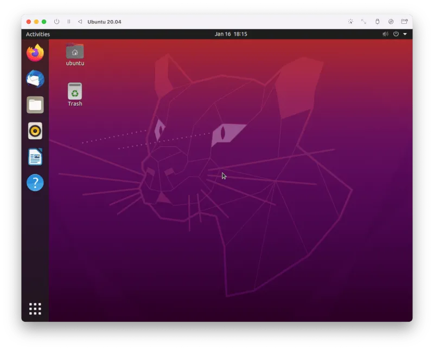The image size is (434, 350).
Task: Open the shared folder icon in VM toolbar
Action: pos(404,22)
